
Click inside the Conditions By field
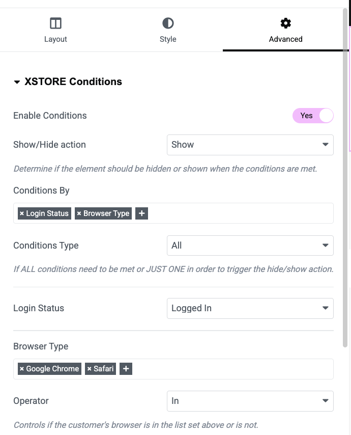click(x=239, y=213)
